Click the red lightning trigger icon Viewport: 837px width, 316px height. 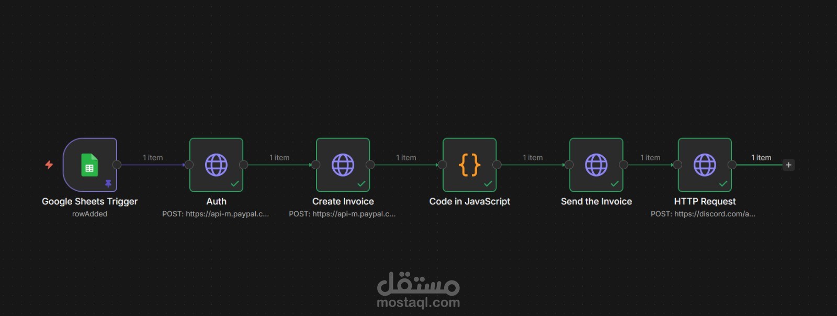click(49, 165)
